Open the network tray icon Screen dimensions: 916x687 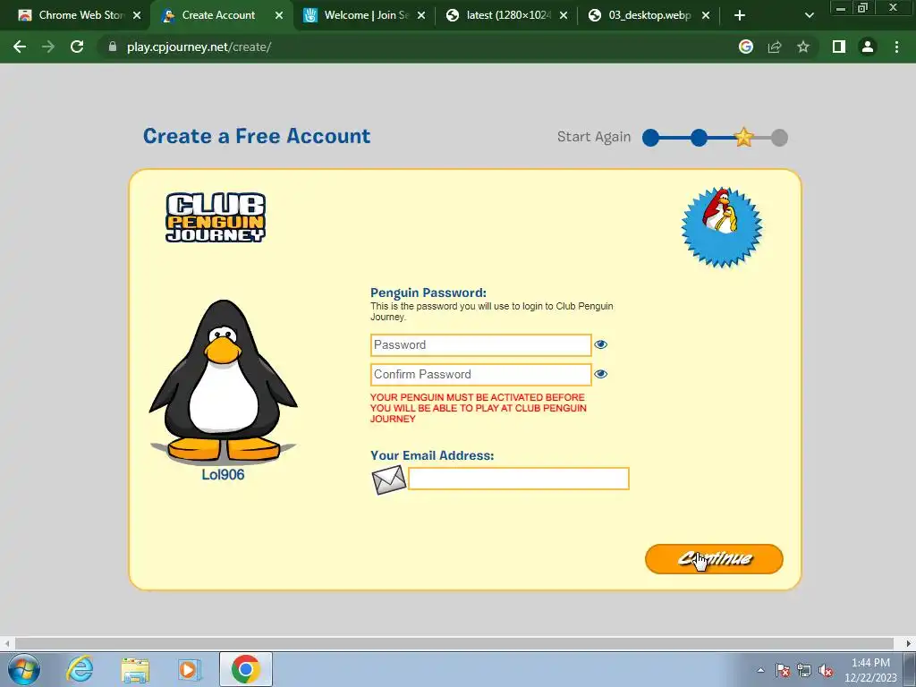[x=804, y=670]
